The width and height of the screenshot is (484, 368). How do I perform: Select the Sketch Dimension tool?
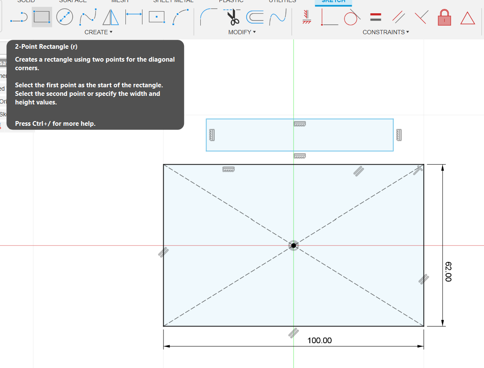click(x=133, y=17)
